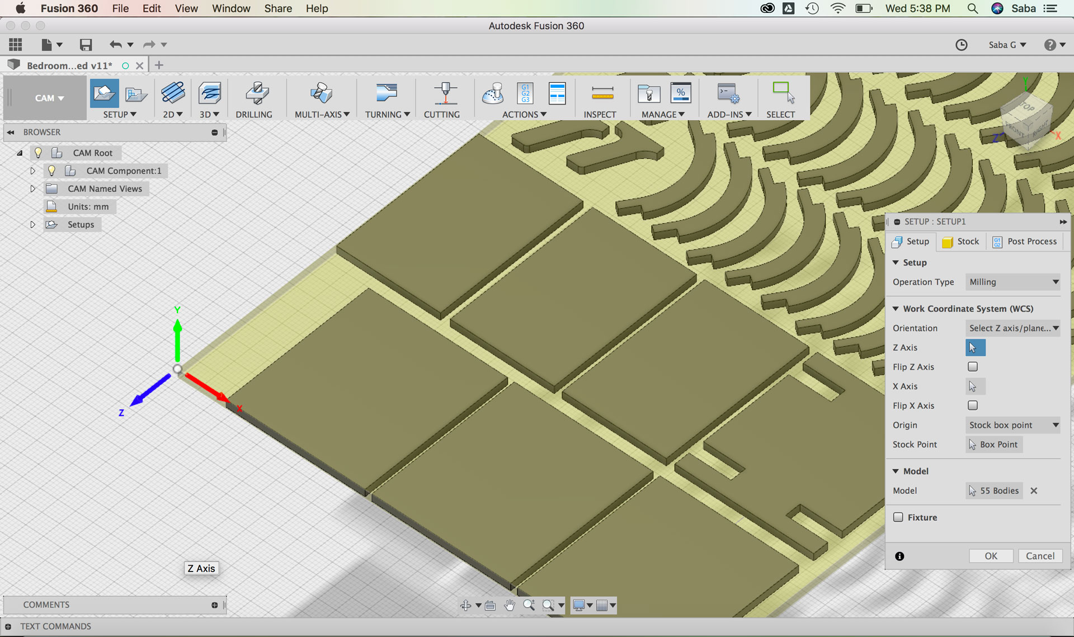Switch to the Stock tab
The height and width of the screenshot is (637, 1074).
[961, 242]
